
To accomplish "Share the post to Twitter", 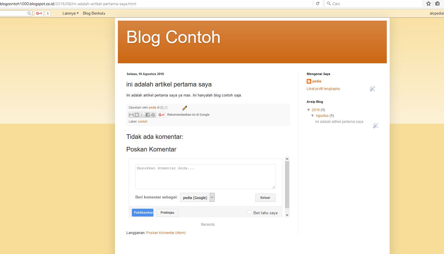I will coord(142,115).
